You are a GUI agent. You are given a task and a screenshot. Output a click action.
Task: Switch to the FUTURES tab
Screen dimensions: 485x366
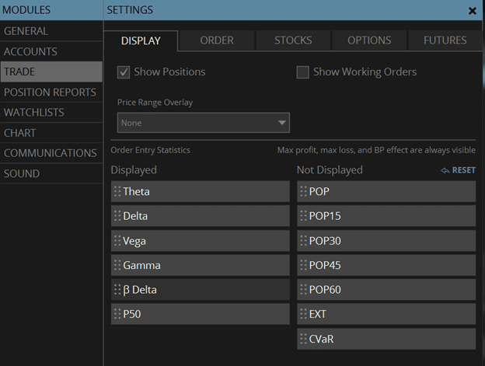(445, 40)
